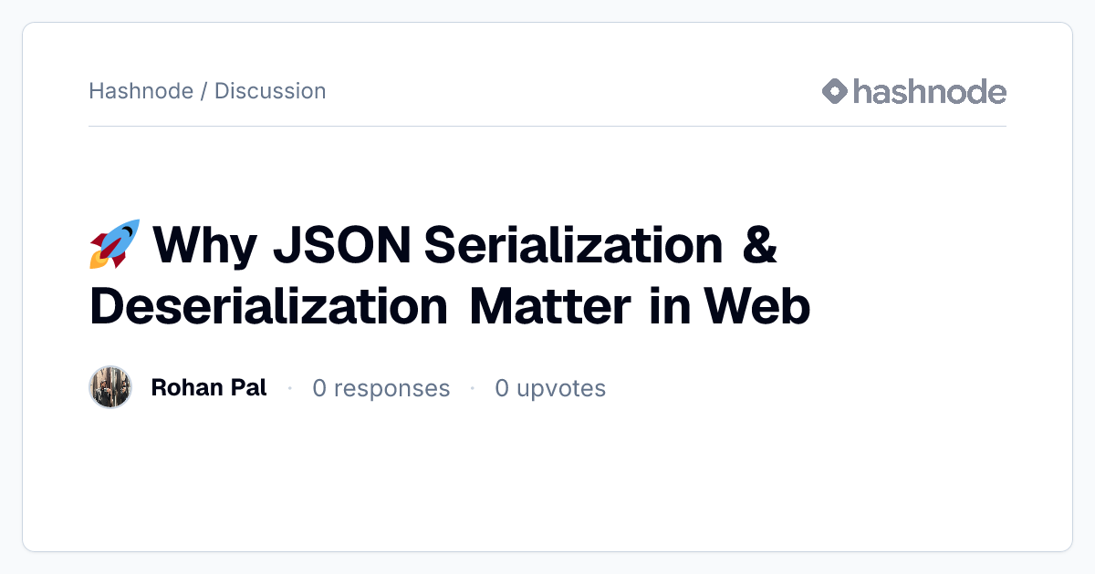
Task: Click the word Matter in the title
Action: (549, 307)
